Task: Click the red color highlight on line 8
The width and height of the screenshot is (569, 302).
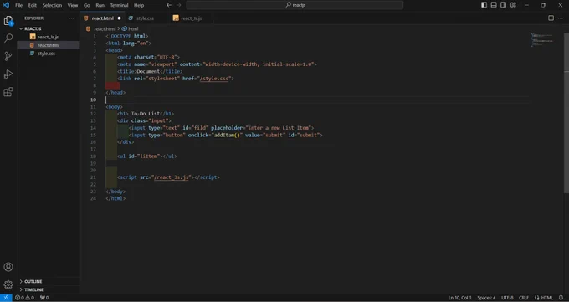Action: pos(112,85)
